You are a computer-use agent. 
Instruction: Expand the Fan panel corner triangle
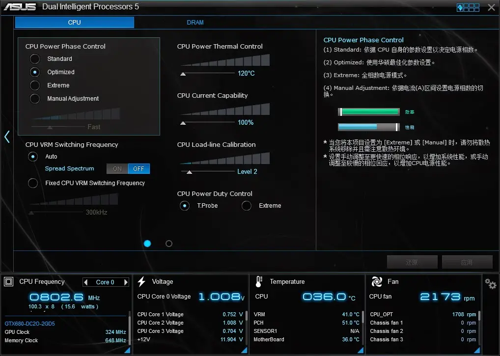pos(477,350)
